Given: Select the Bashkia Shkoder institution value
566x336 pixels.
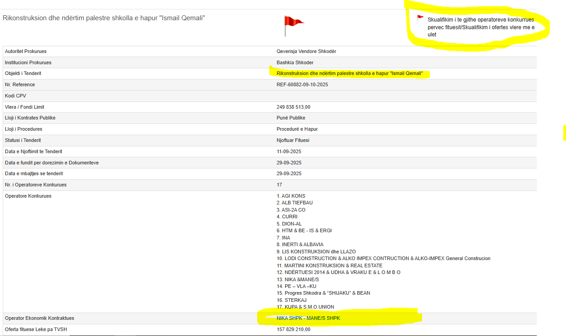Looking at the screenshot, I should tap(295, 62).
